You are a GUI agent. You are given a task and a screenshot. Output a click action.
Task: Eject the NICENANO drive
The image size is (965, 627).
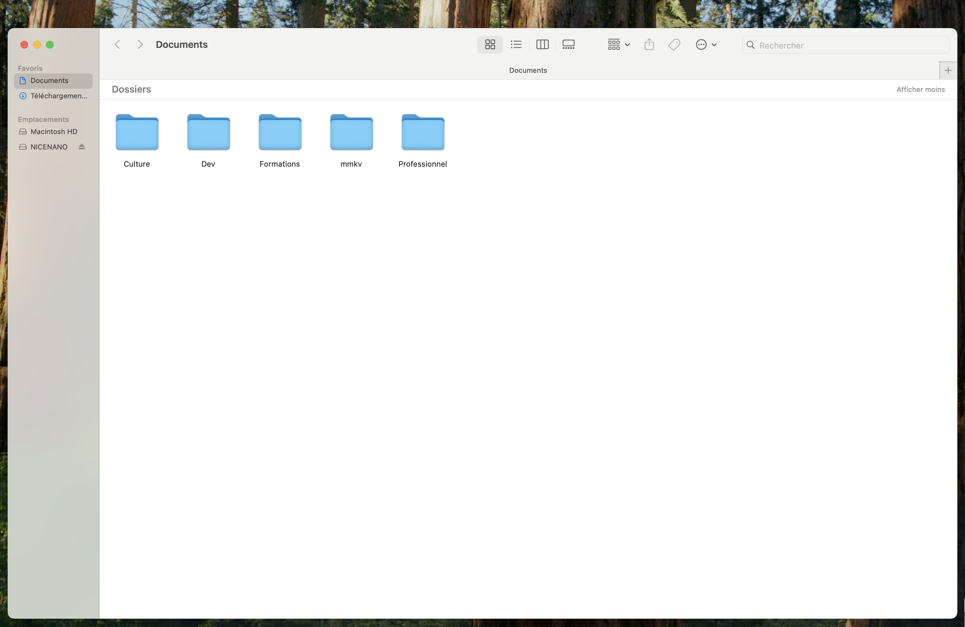point(82,147)
